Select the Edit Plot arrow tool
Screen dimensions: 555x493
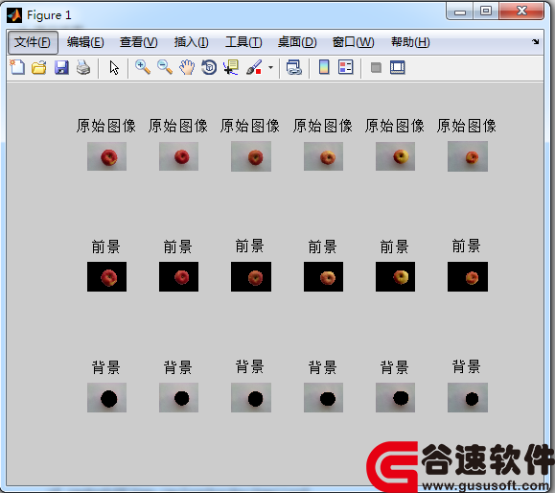(114, 68)
